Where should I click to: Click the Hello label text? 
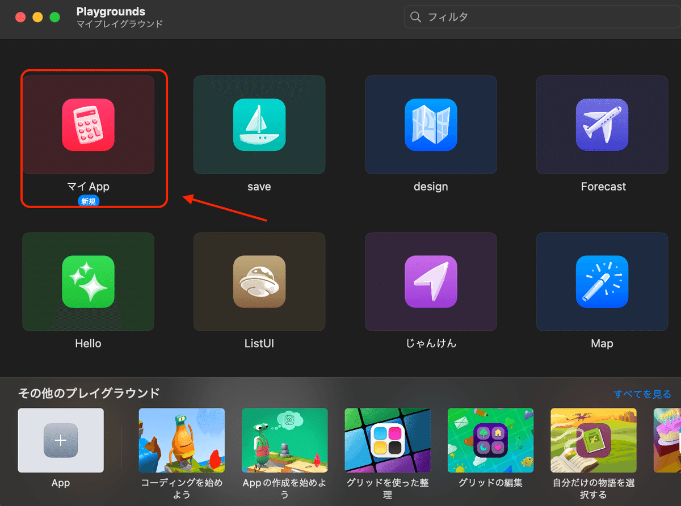[x=88, y=344]
